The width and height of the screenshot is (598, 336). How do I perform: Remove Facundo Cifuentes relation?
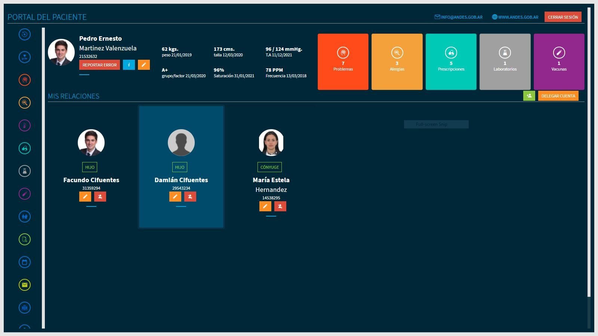[100, 197]
